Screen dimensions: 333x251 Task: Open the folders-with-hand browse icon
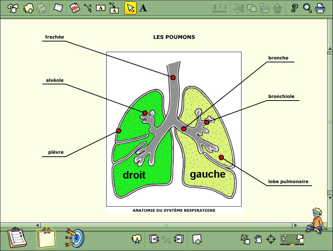(x=13, y=8)
